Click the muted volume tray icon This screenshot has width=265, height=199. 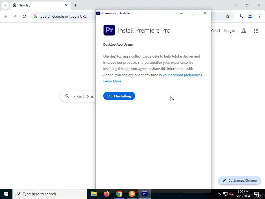point(232,194)
